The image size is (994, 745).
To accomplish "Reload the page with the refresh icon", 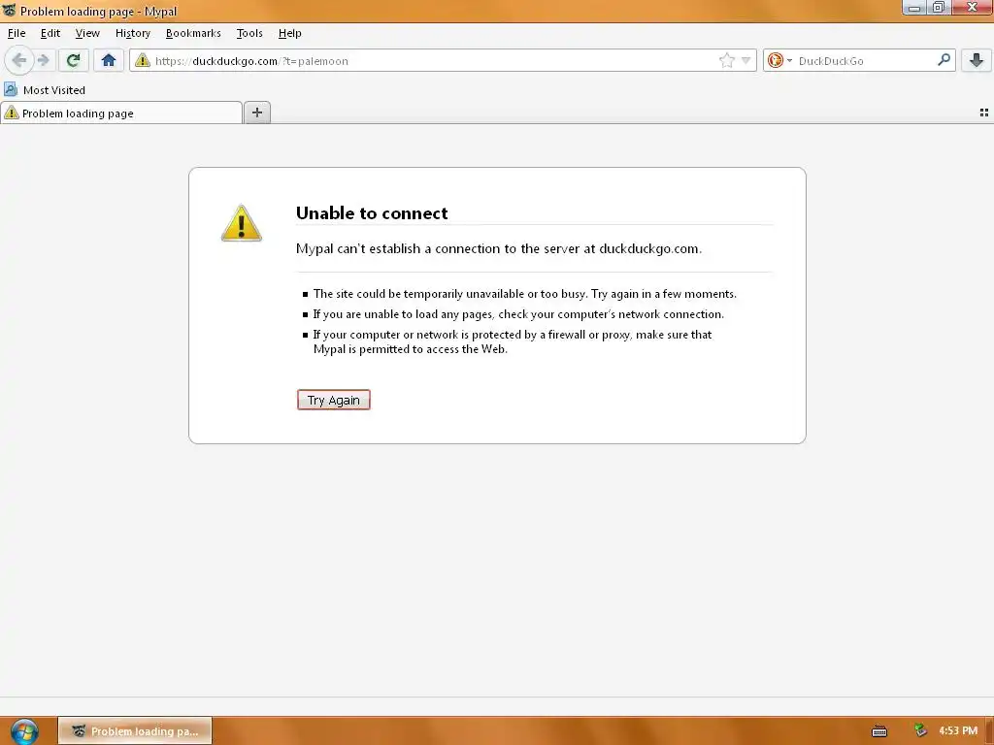I will pyautogui.click(x=73, y=61).
